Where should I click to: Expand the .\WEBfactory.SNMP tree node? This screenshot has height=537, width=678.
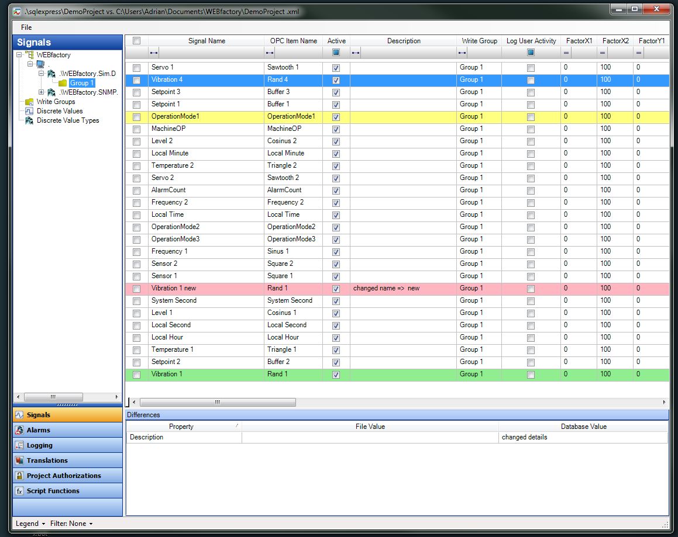(x=41, y=92)
